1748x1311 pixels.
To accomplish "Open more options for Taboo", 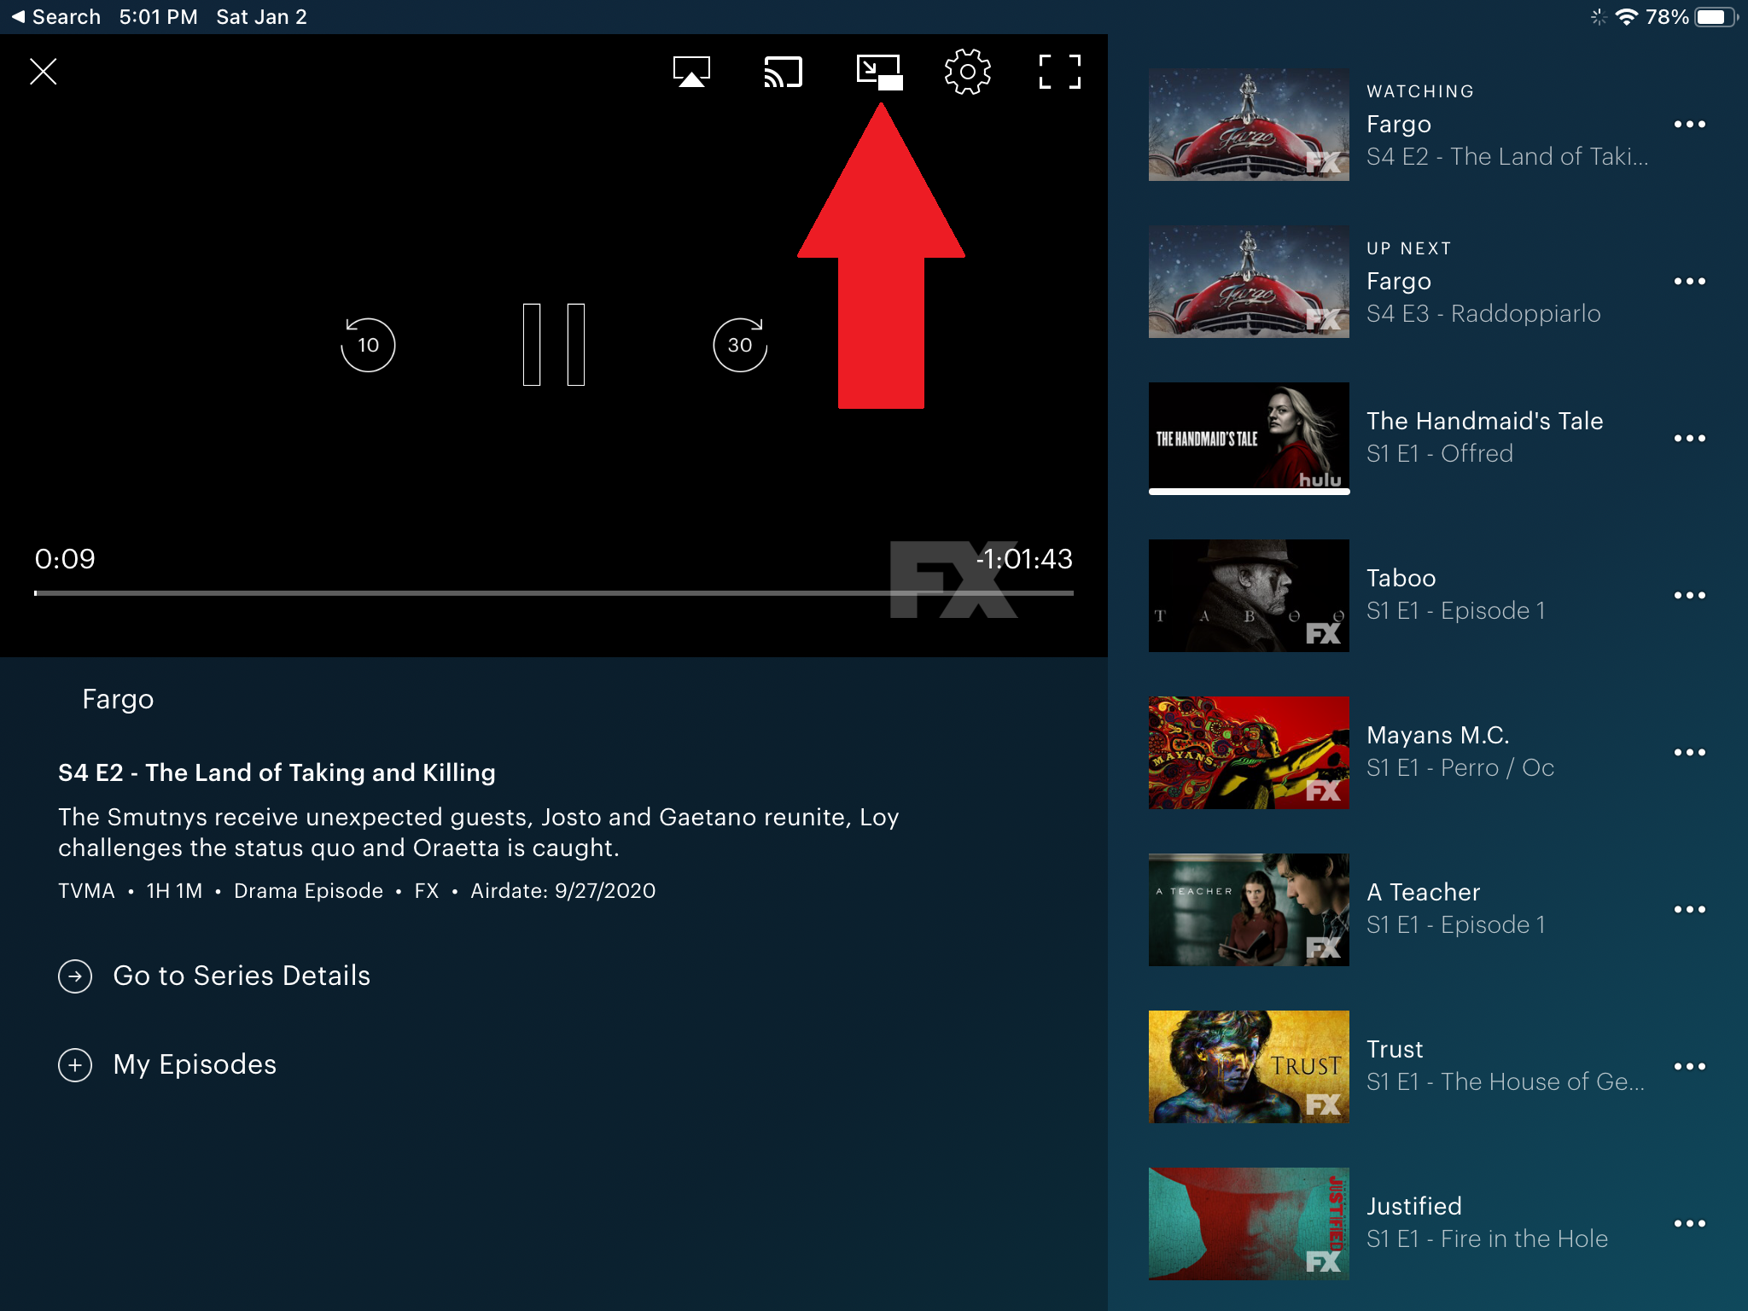I will coord(1689,596).
